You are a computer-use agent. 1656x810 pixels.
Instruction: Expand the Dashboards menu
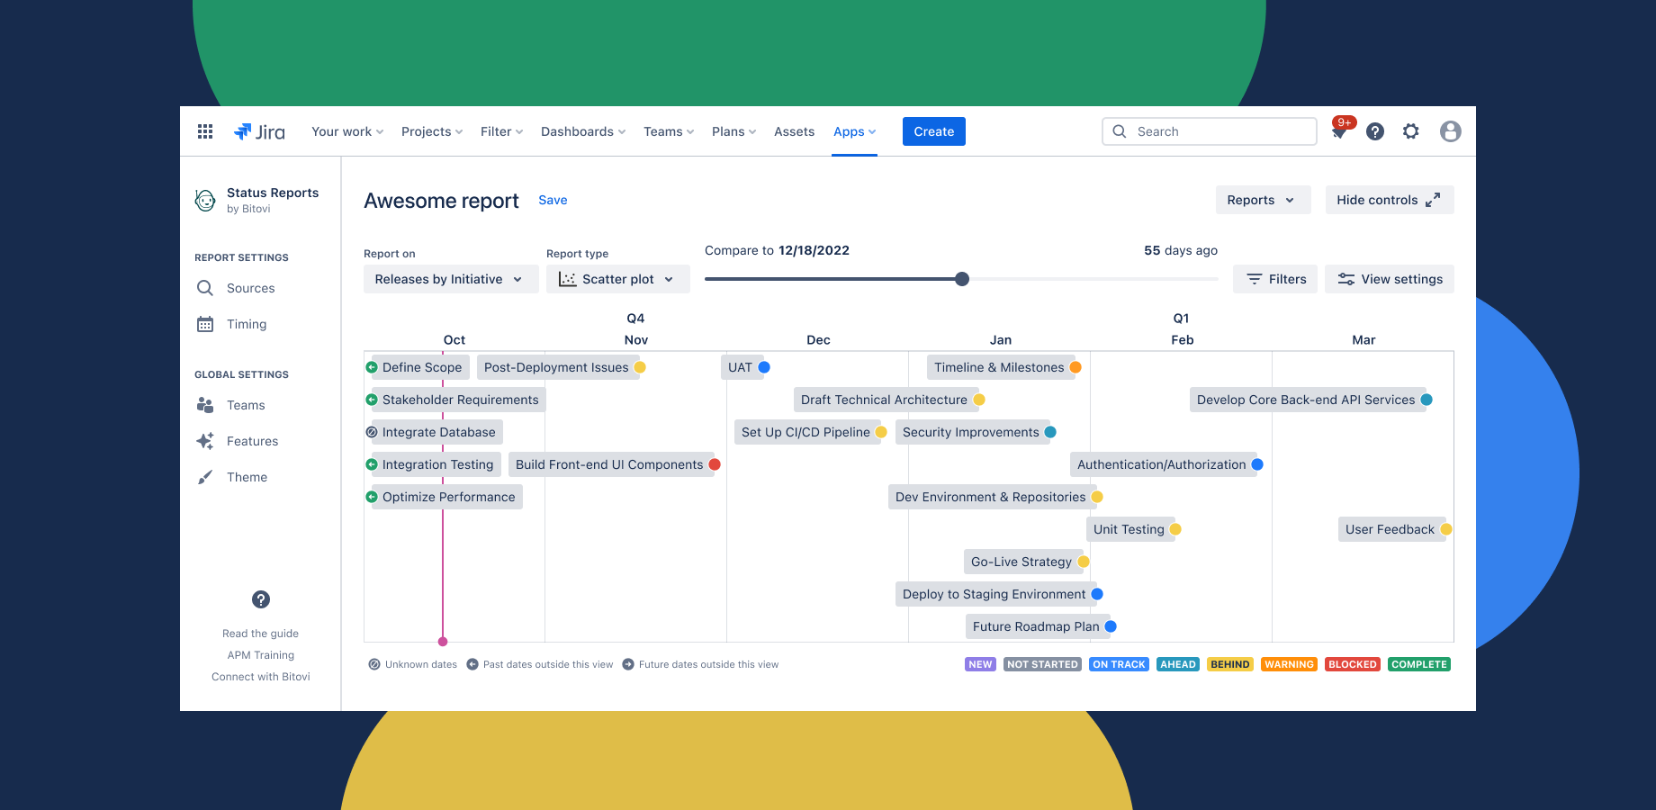(583, 131)
